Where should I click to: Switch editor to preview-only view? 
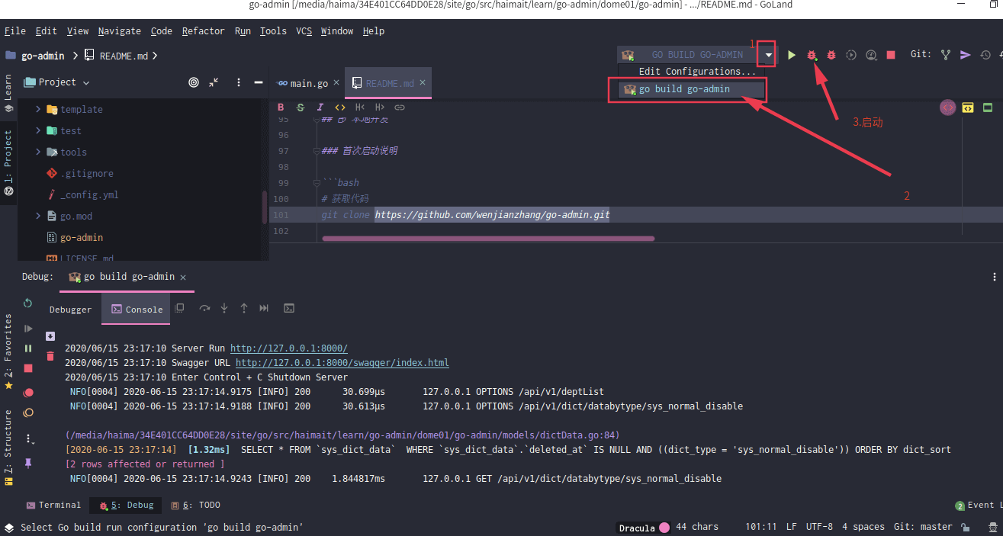click(x=988, y=108)
